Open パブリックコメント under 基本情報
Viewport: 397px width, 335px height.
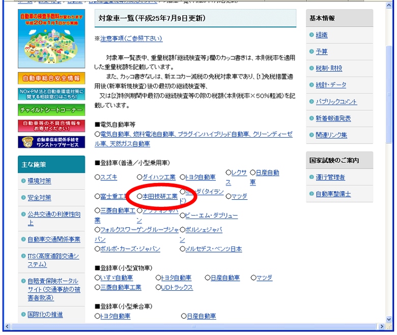tap(336, 102)
